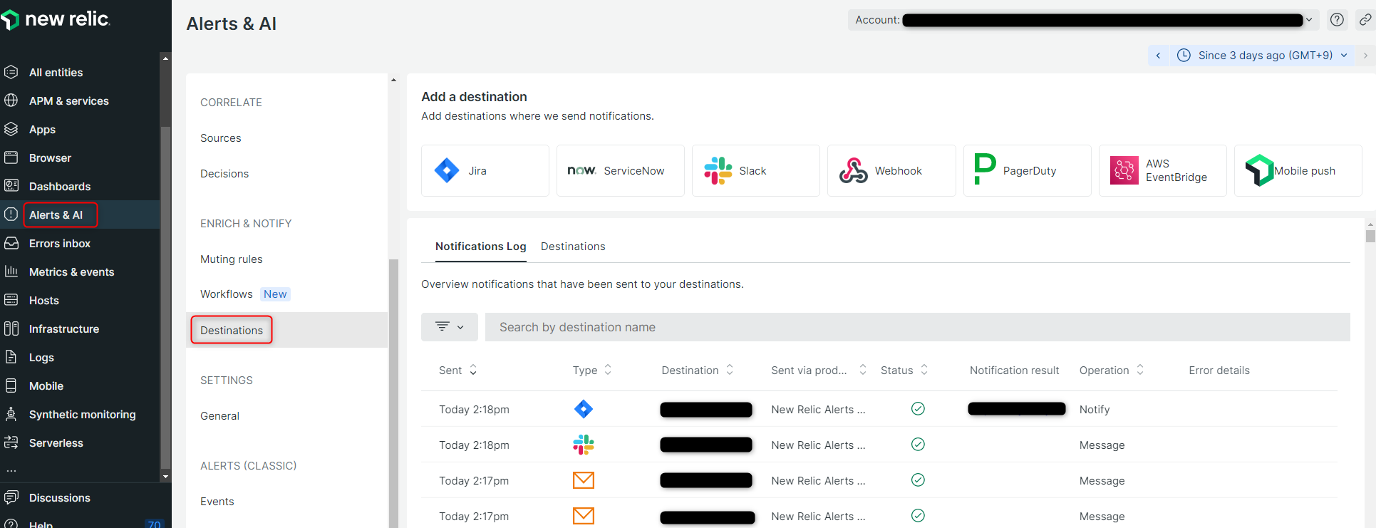Click the Alerts & AI exclamation icon
This screenshot has height=528, width=1376.
point(11,214)
